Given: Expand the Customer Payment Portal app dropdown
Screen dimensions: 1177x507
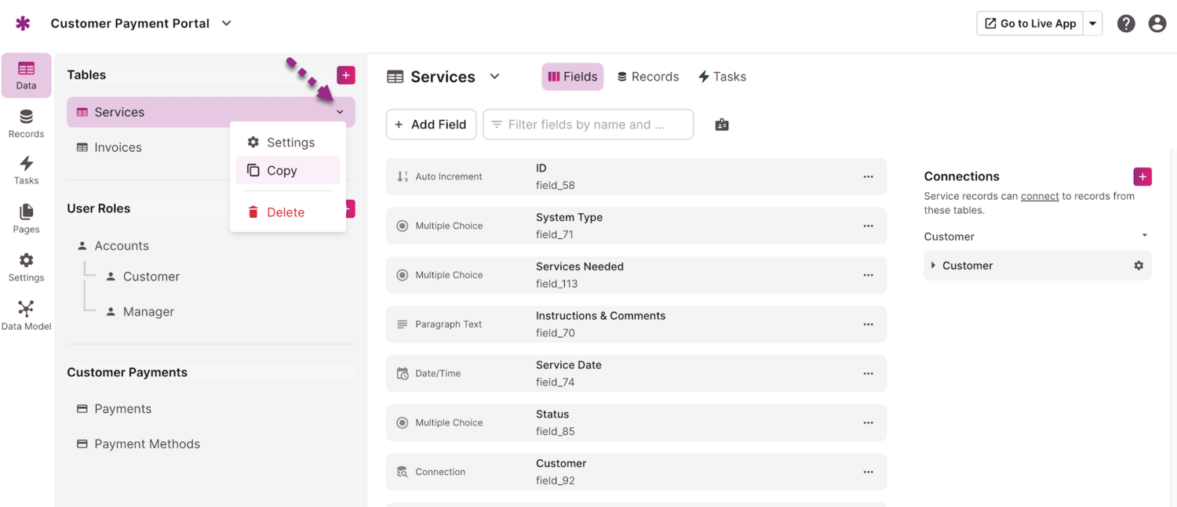Looking at the screenshot, I should point(227,24).
